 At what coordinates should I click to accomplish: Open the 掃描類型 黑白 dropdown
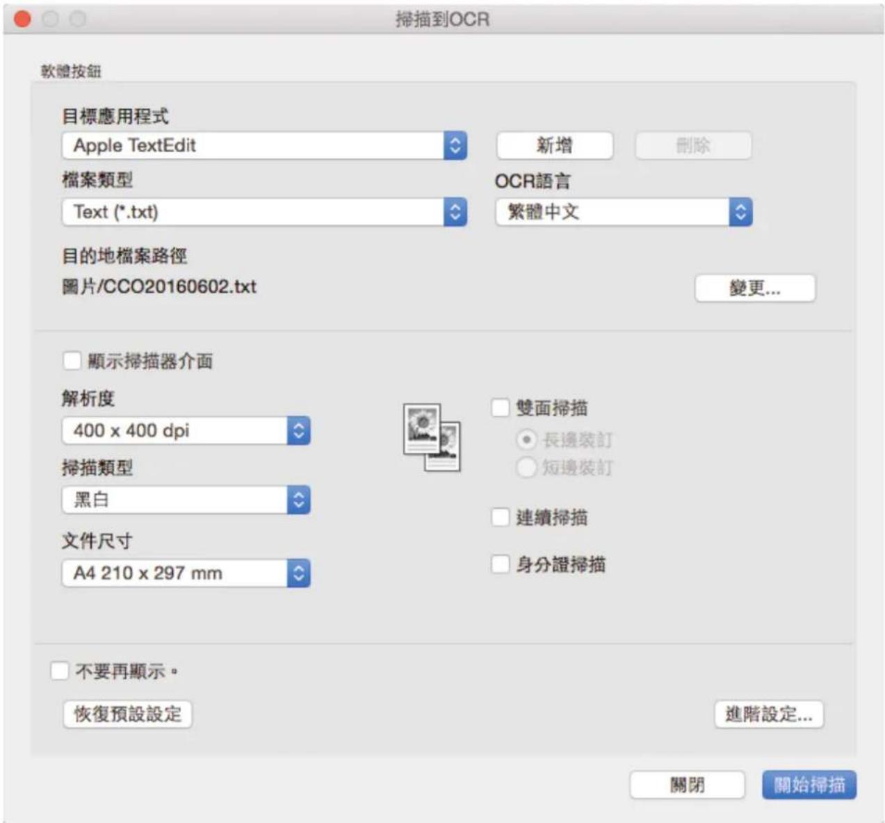click(186, 500)
